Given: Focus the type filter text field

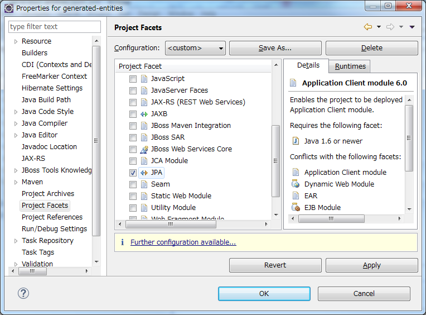Looking at the screenshot, I should coord(55,27).
